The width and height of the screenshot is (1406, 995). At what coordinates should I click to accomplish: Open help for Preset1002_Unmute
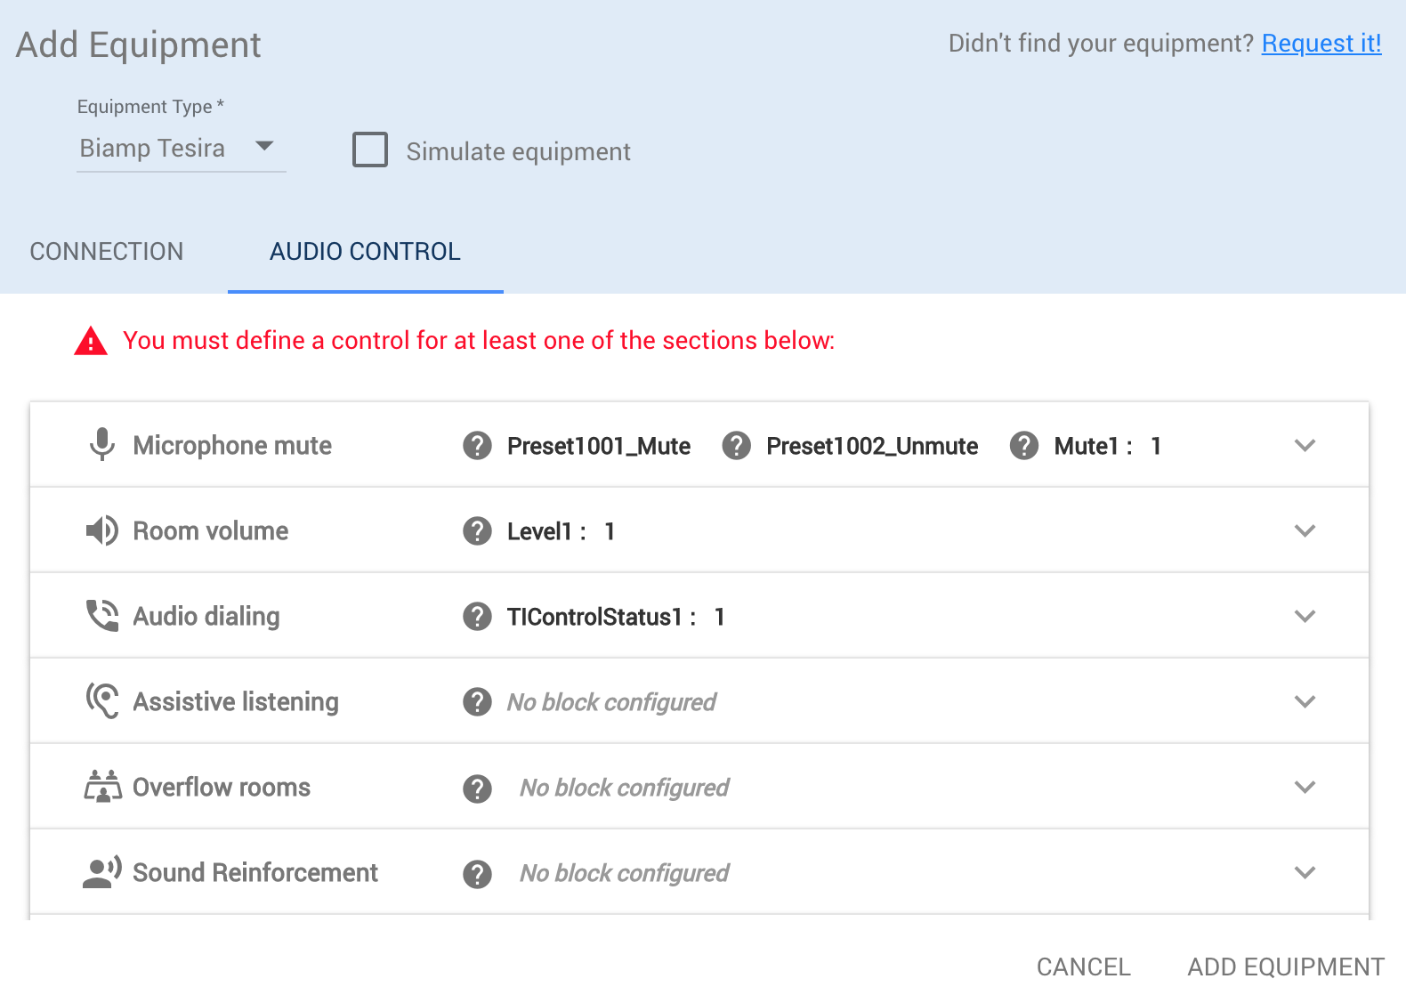click(737, 446)
